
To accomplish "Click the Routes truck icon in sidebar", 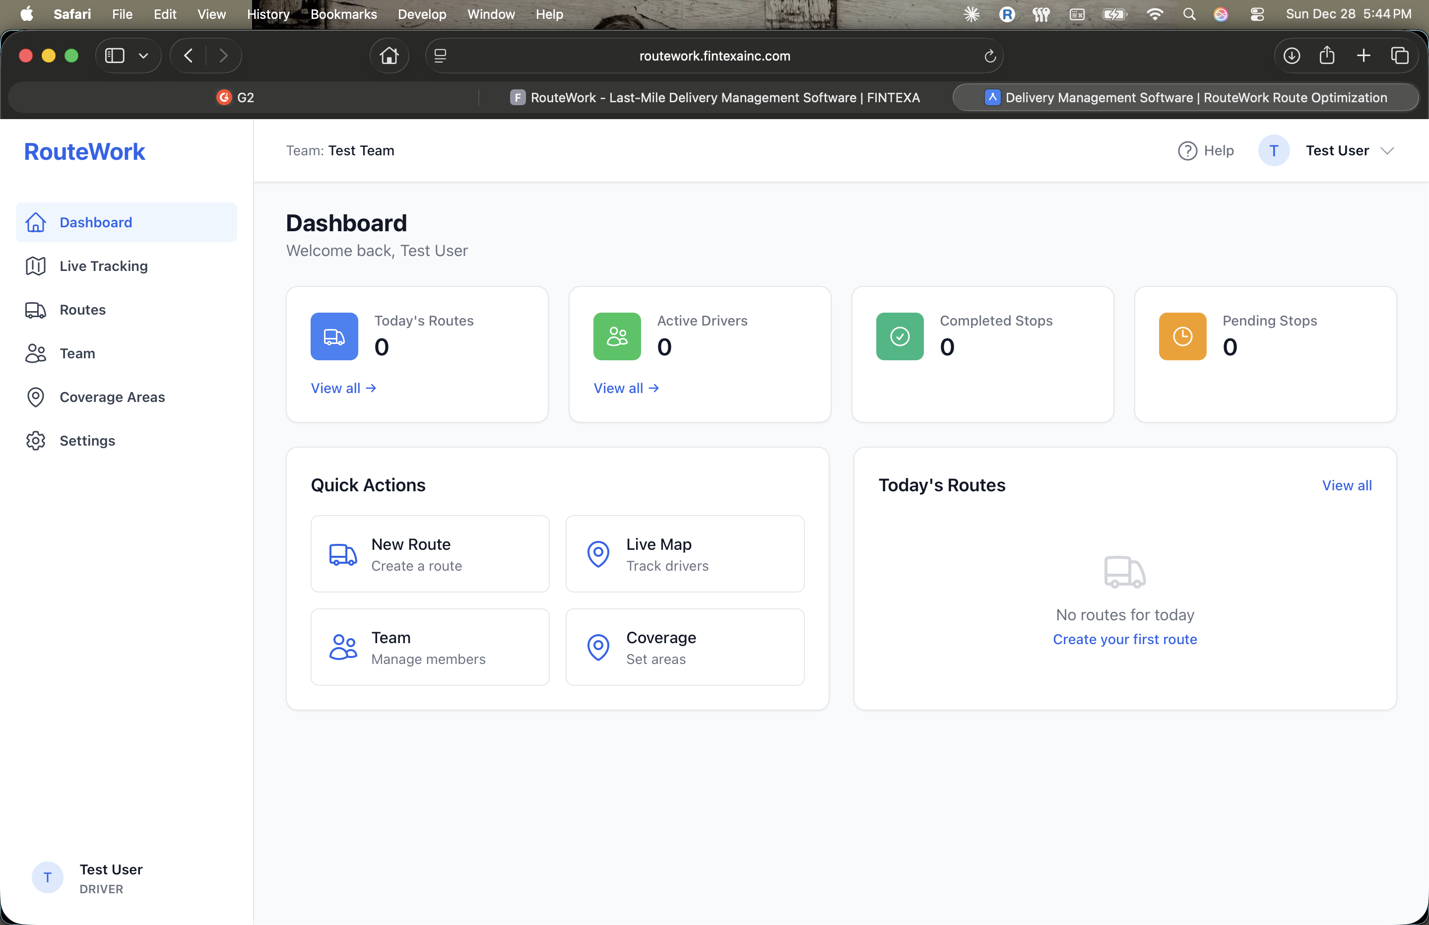I will tap(35, 310).
